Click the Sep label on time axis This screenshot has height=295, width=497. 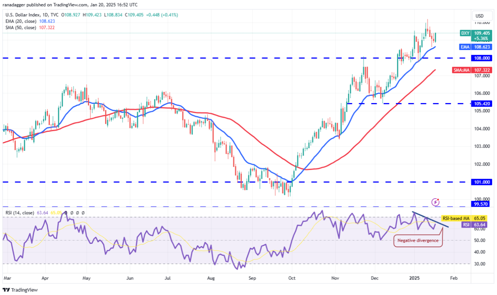pyautogui.click(x=252, y=278)
